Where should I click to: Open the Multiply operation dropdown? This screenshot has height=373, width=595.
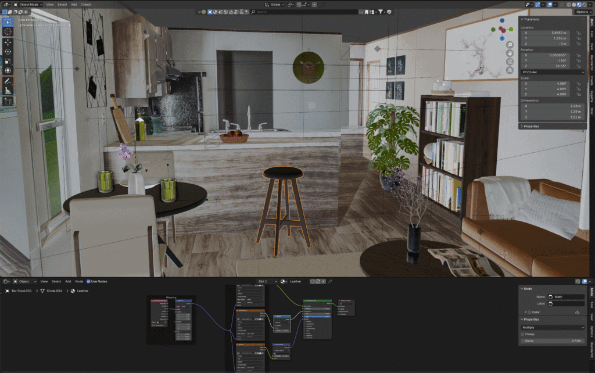tap(553, 328)
